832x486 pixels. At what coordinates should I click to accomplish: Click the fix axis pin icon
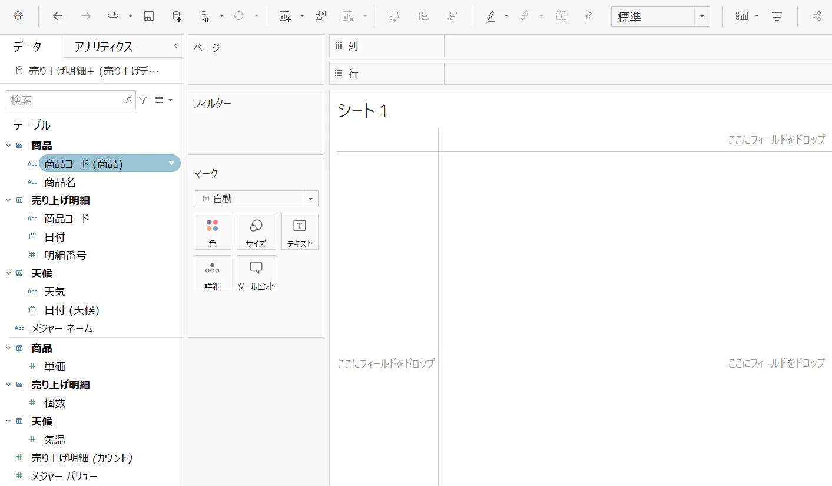tap(588, 16)
